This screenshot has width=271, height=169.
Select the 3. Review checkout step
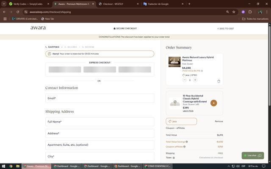coord(88,47)
